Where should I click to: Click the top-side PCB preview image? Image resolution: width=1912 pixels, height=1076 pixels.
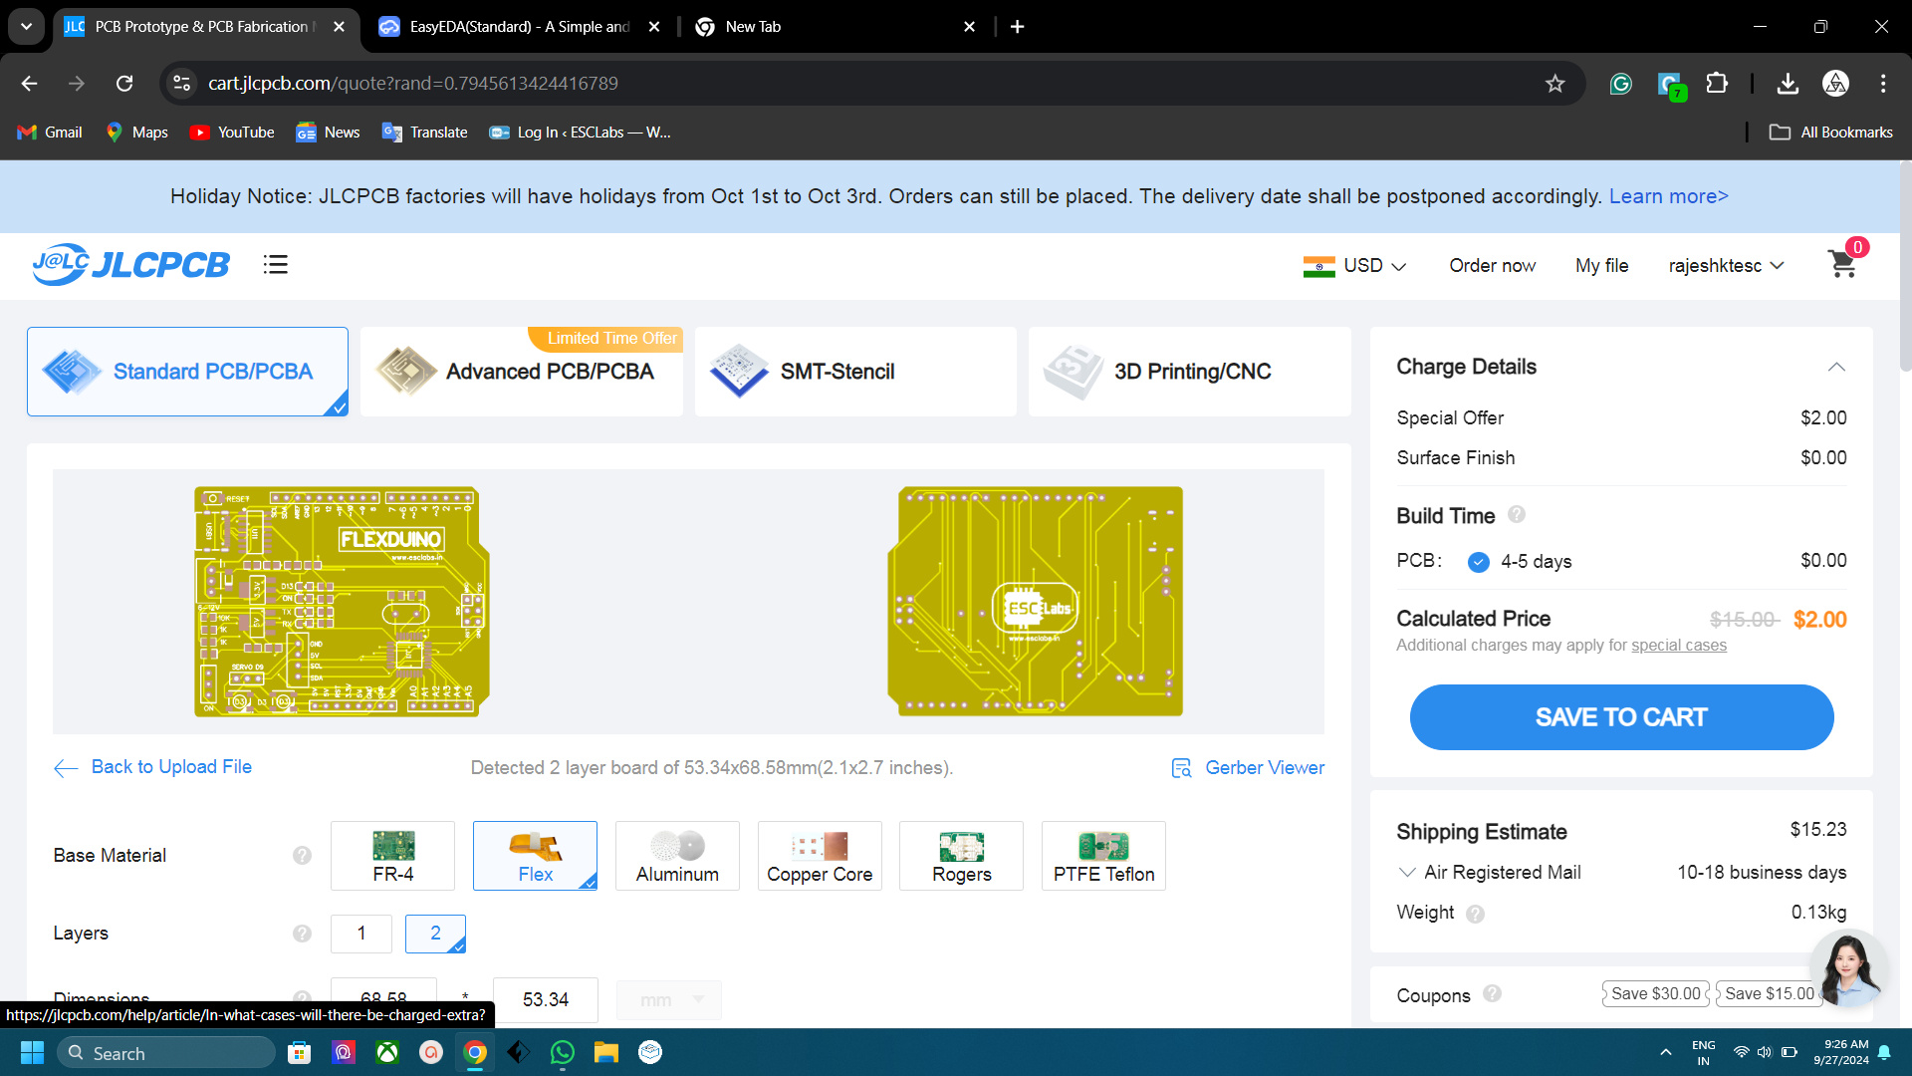[x=342, y=602]
